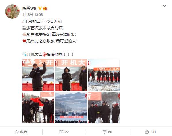Viewport: 172px width, 136px height.
Task: Open second photo of hooded speaker
Action: (71, 75)
